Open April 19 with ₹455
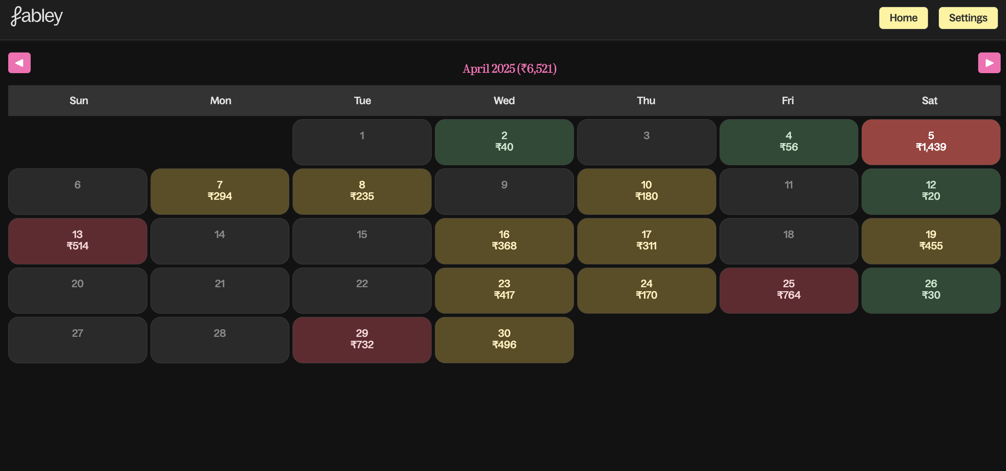 click(x=931, y=240)
